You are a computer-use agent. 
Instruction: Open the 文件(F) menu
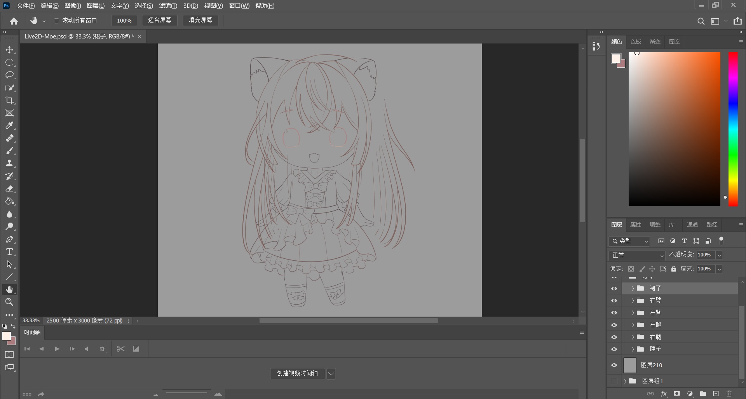(26, 6)
